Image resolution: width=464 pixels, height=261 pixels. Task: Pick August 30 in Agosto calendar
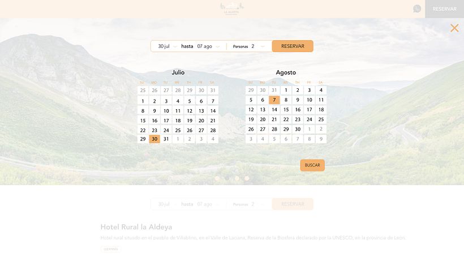click(298, 129)
